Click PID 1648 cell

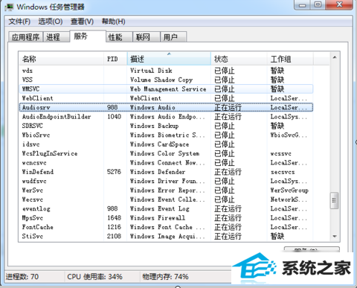click(114, 218)
